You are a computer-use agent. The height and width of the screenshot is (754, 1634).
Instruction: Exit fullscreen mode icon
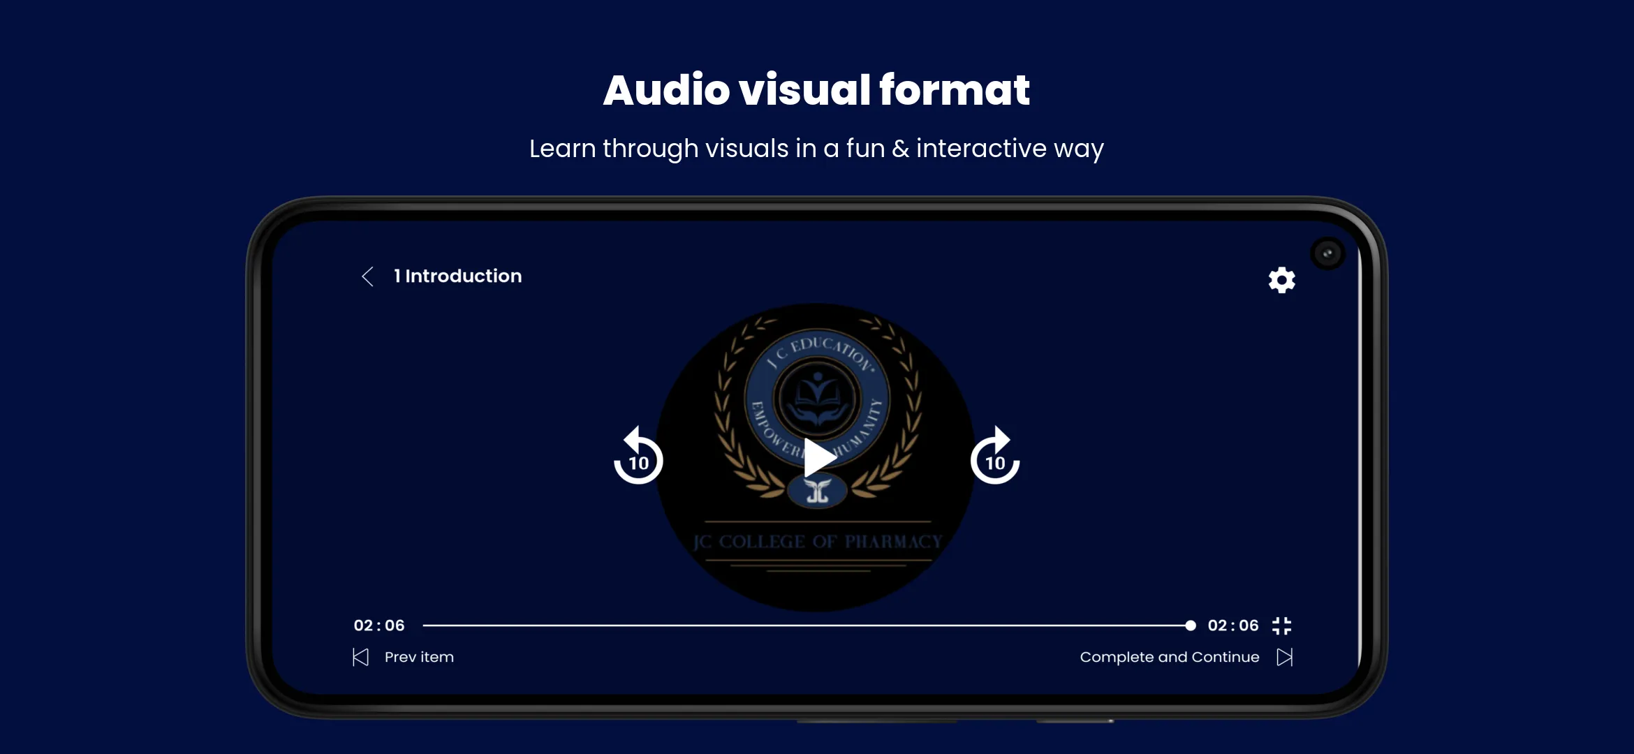(x=1281, y=626)
